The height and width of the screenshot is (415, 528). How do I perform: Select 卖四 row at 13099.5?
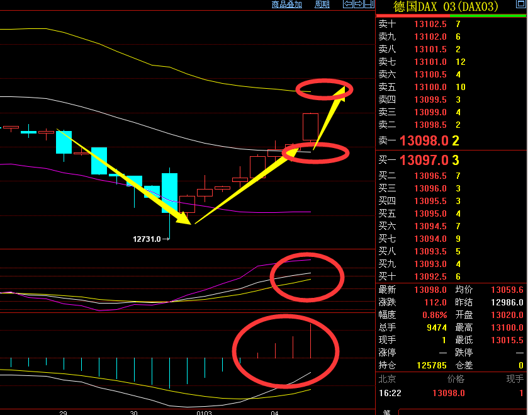pyautogui.click(x=451, y=99)
